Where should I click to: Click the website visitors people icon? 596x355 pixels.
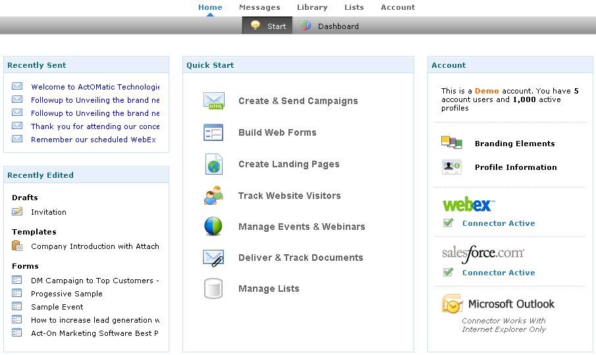213,196
